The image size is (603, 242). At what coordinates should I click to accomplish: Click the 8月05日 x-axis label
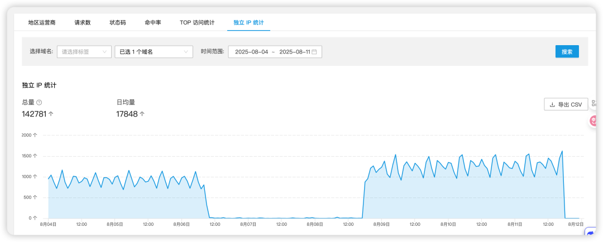coord(115,224)
